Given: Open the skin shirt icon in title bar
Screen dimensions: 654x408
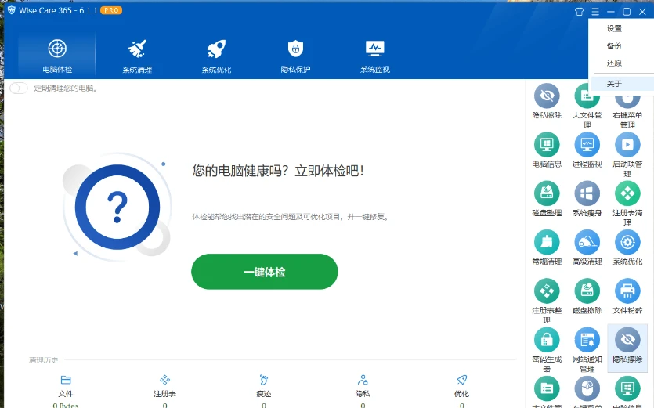Looking at the screenshot, I should (580, 12).
